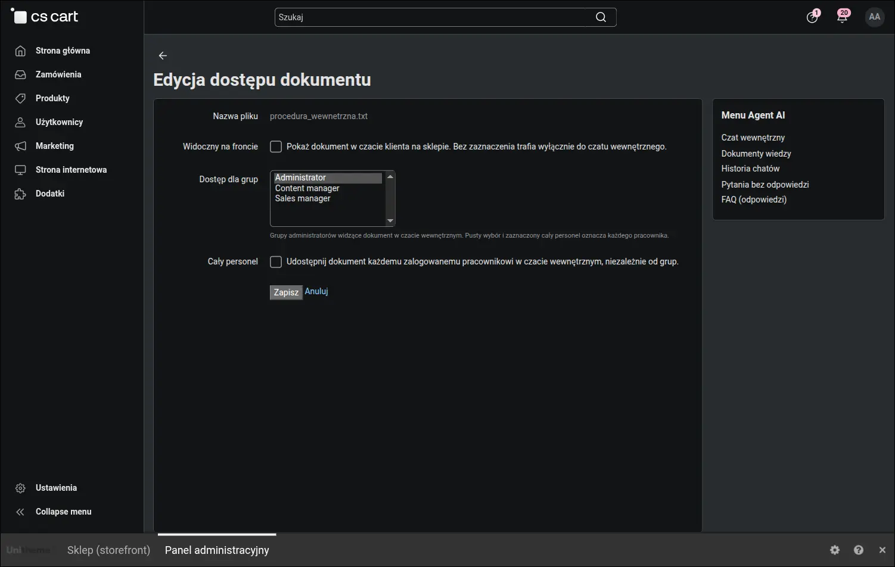Click the Zamówienia inbox icon
Viewport: 895px width, 567px height.
click(x=20, y=74)
